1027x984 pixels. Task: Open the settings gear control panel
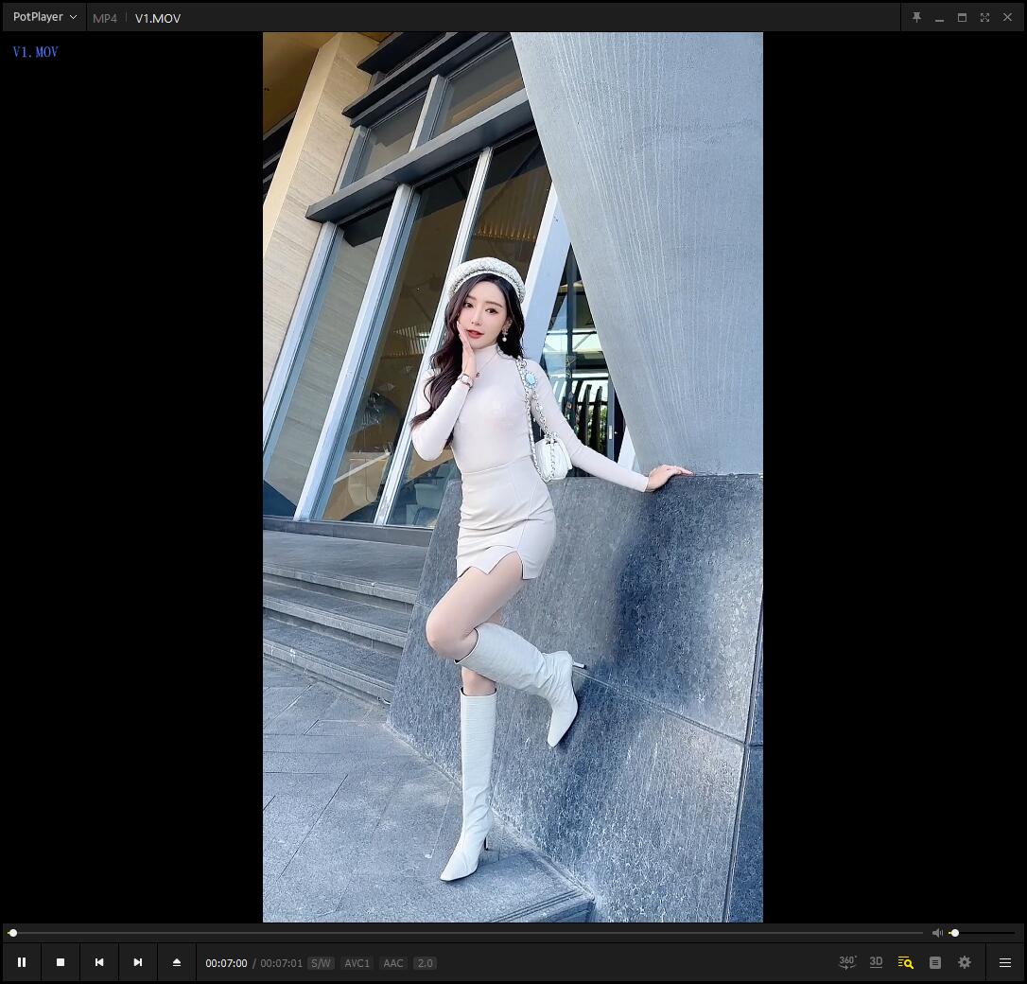(x=965, y=962)
